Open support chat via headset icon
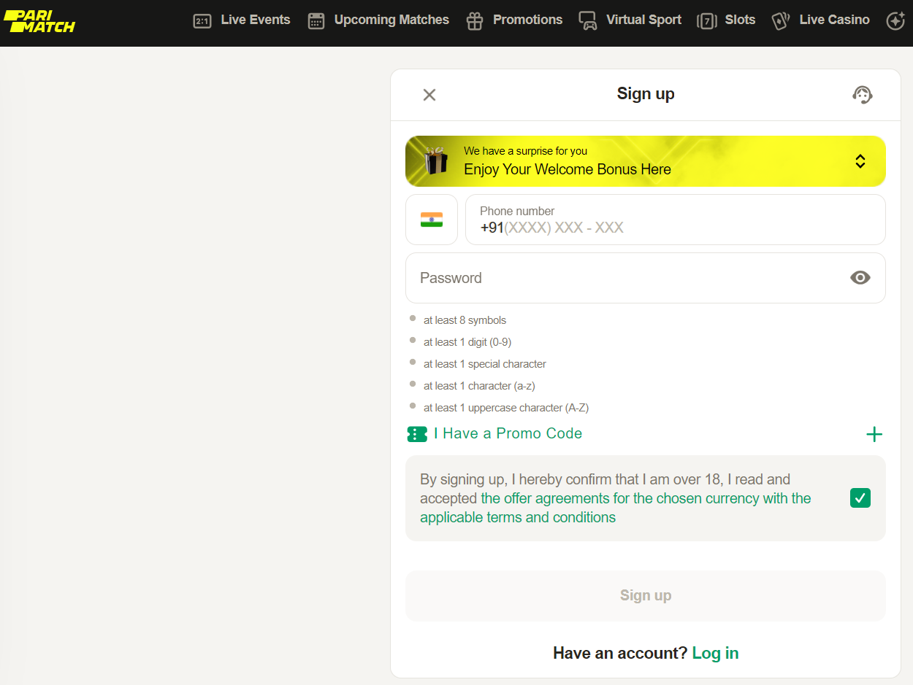 coord(862,95)
